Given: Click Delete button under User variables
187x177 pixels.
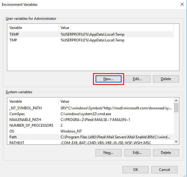Looking at the screenshot, I should point(166,79).
